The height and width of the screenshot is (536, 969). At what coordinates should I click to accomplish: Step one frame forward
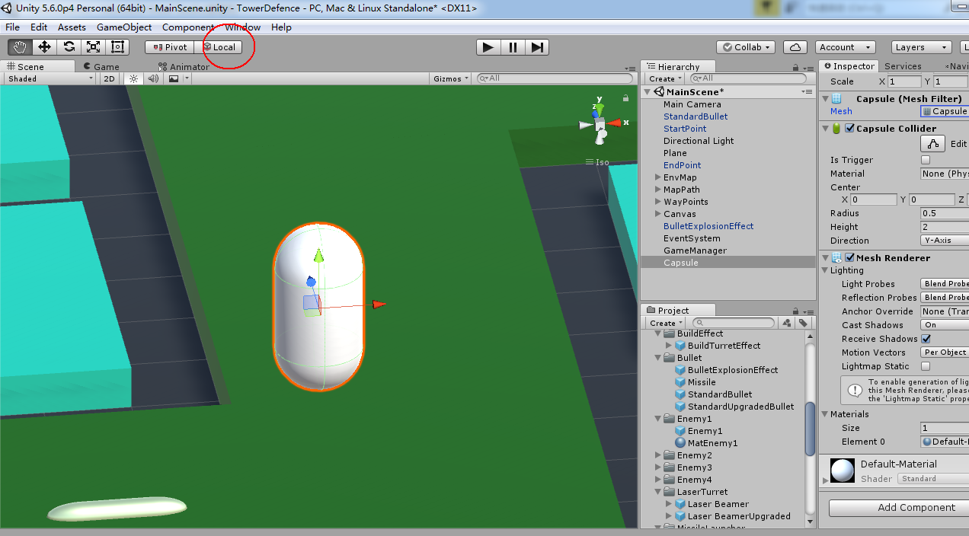[x=537, y=47]
